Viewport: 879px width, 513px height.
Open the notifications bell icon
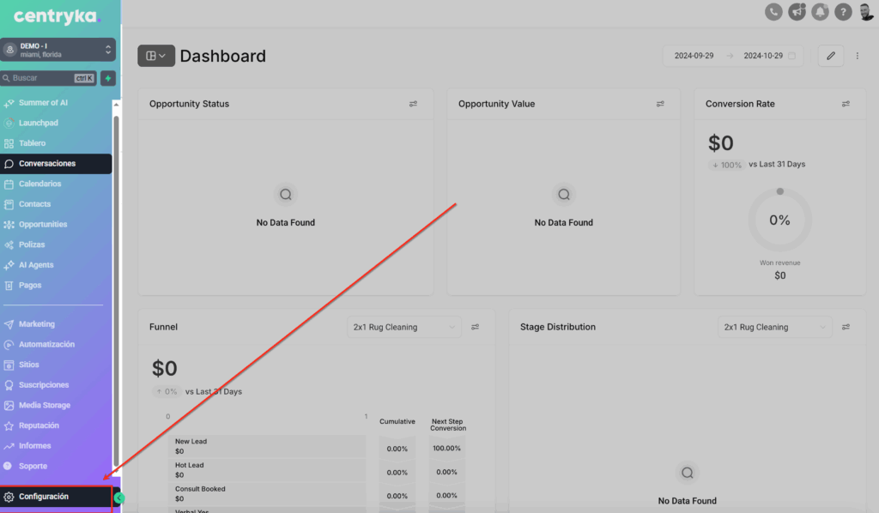(821, 12)
